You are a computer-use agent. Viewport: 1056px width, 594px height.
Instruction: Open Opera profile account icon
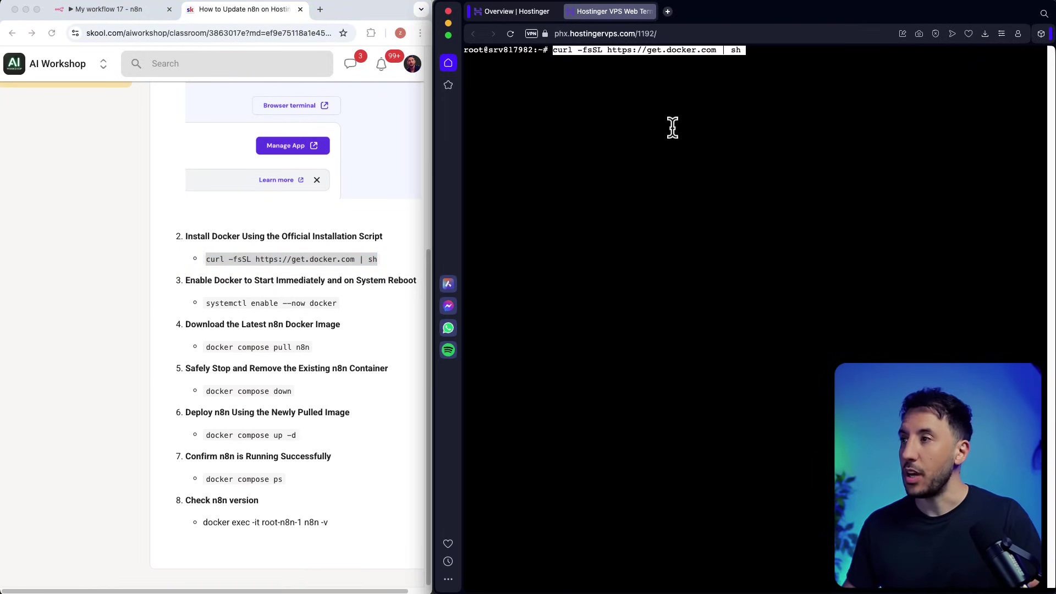pyautogui.click(x=1018, y=34)
